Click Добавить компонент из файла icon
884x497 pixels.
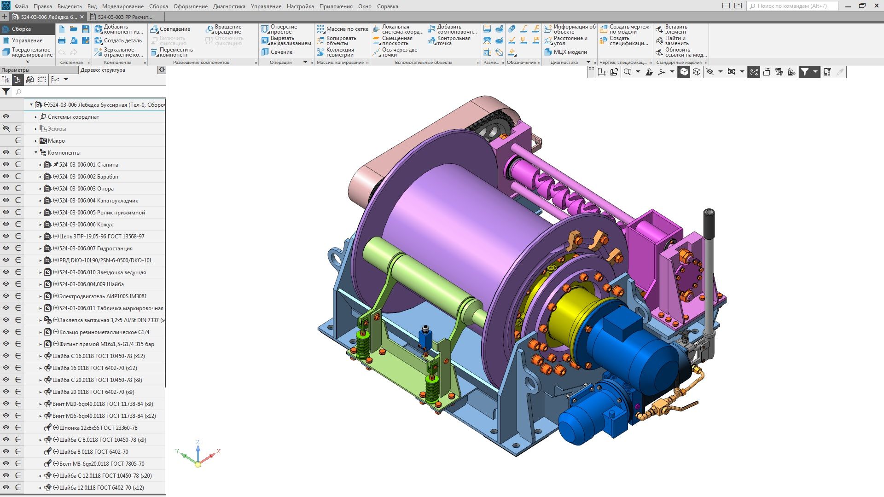99,29
